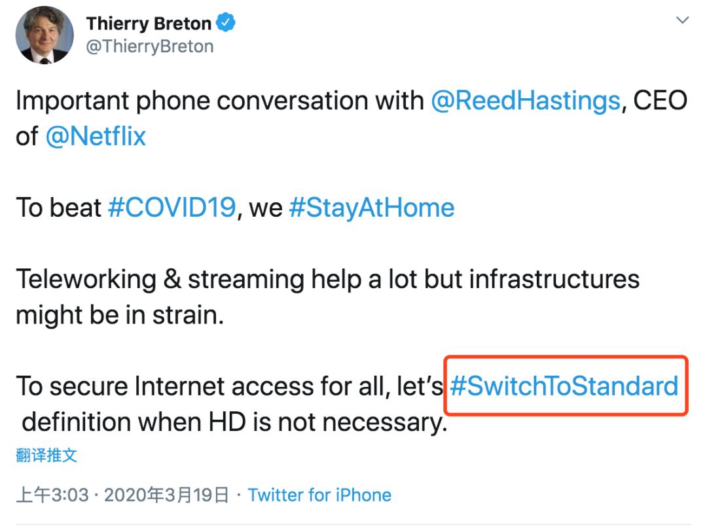Open the #StayAtHome hashtag
707x531 pixels.
click(371, 208)
